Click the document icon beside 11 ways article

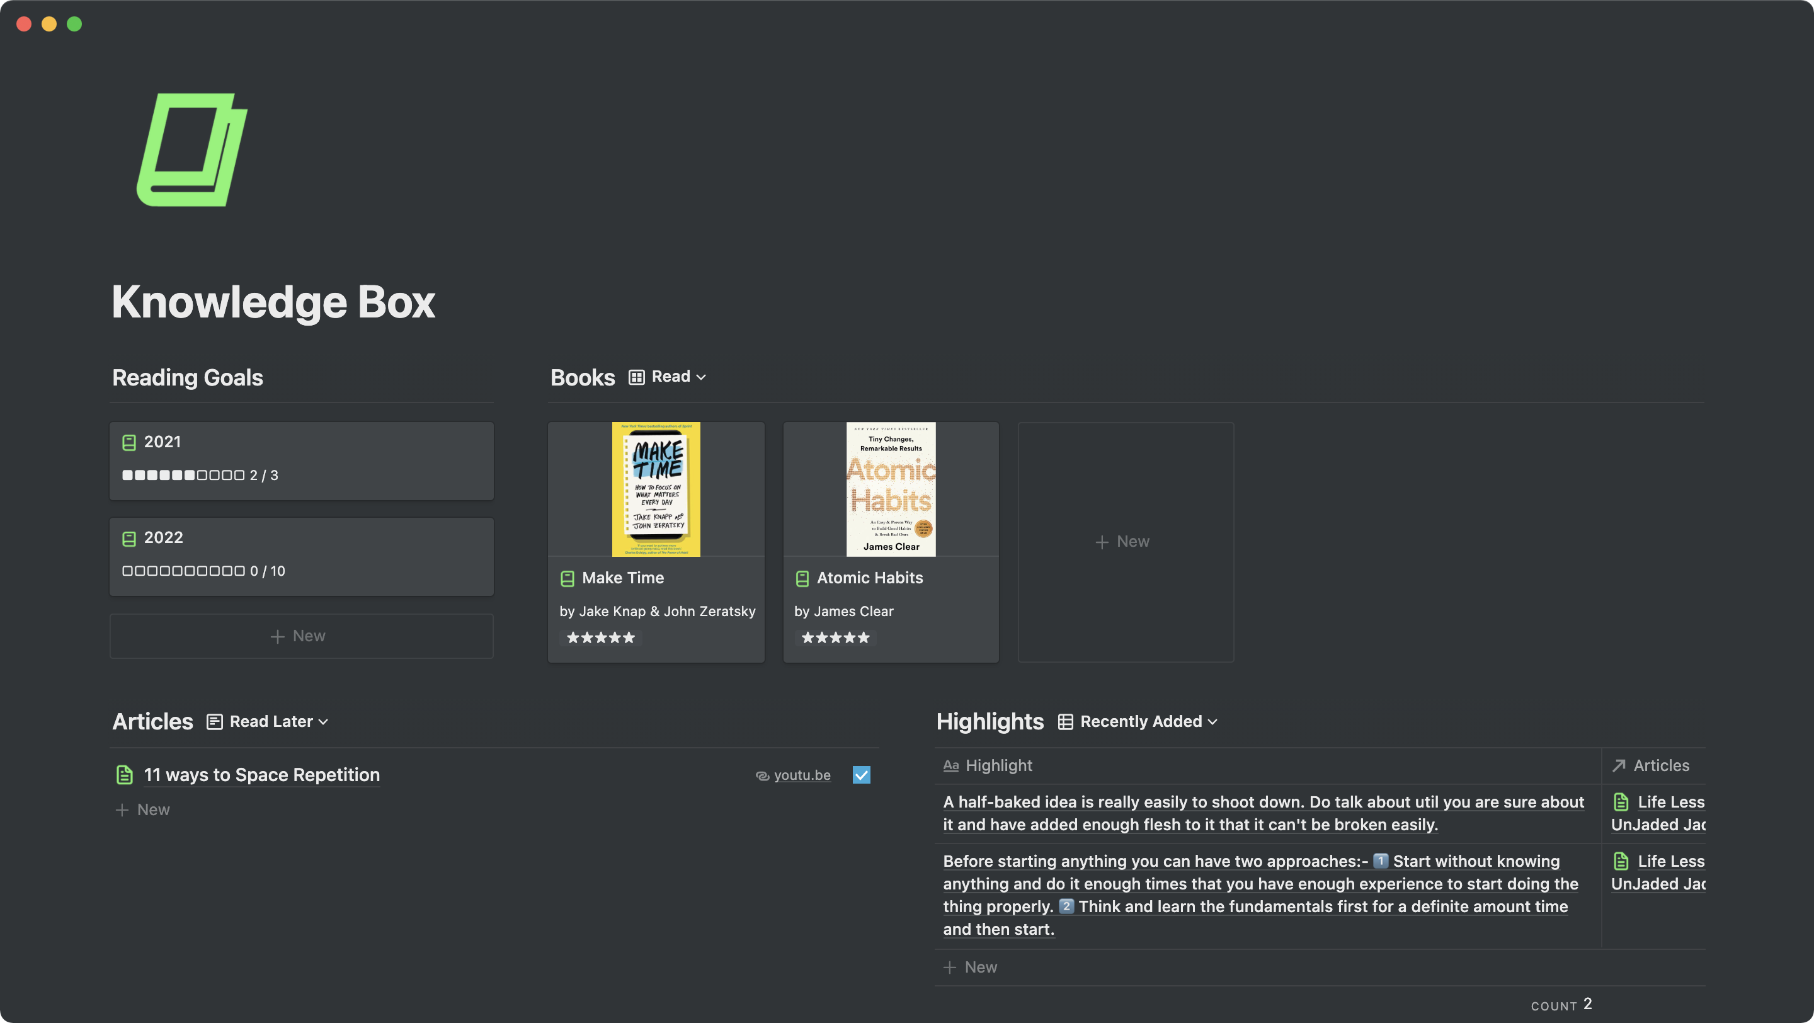(125, 774)
